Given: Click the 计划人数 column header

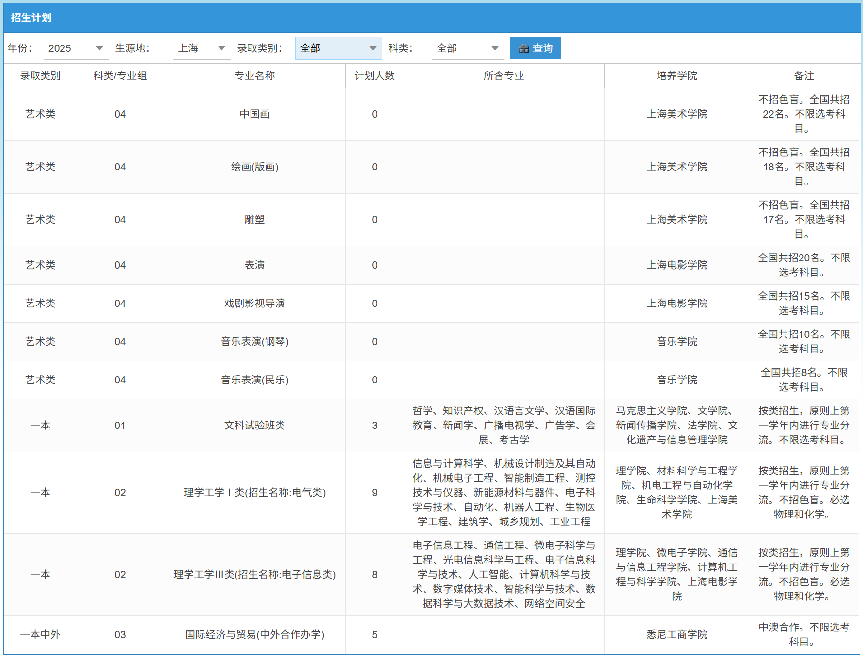Looking at the screenshot, I should tap(375, 76).
